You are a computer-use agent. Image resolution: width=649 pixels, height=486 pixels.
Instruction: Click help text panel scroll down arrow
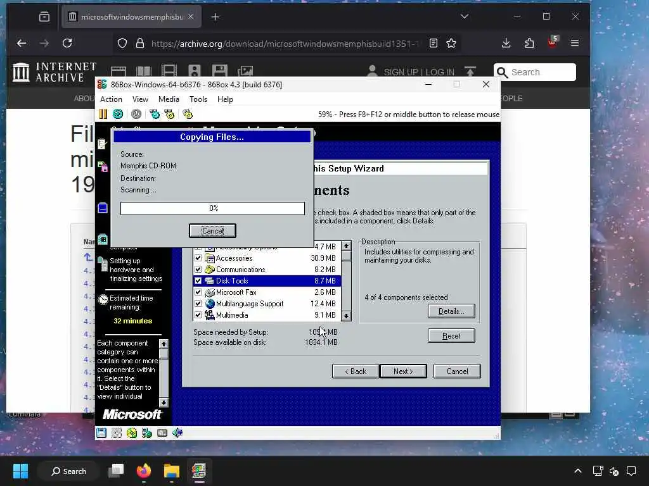(x=164, y=402)
